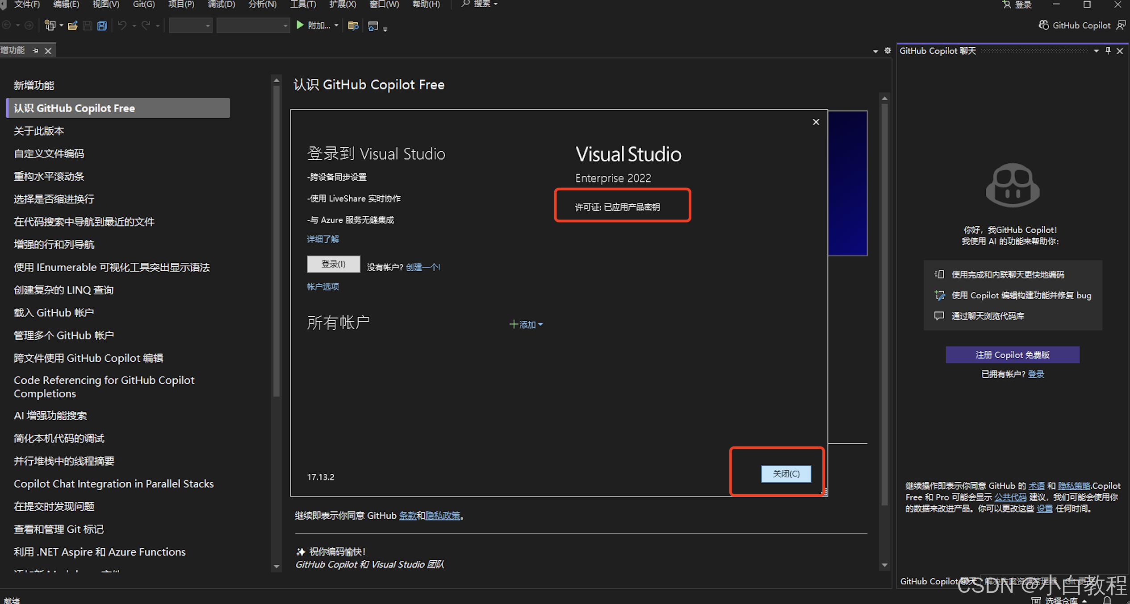Screen dimensions: 1130x604
Task: Click the green Attach play icon
Action: [300, 25]
